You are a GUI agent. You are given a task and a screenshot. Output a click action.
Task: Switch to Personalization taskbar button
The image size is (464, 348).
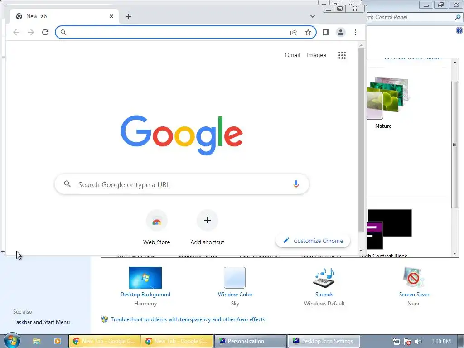(x=250, y=341)
